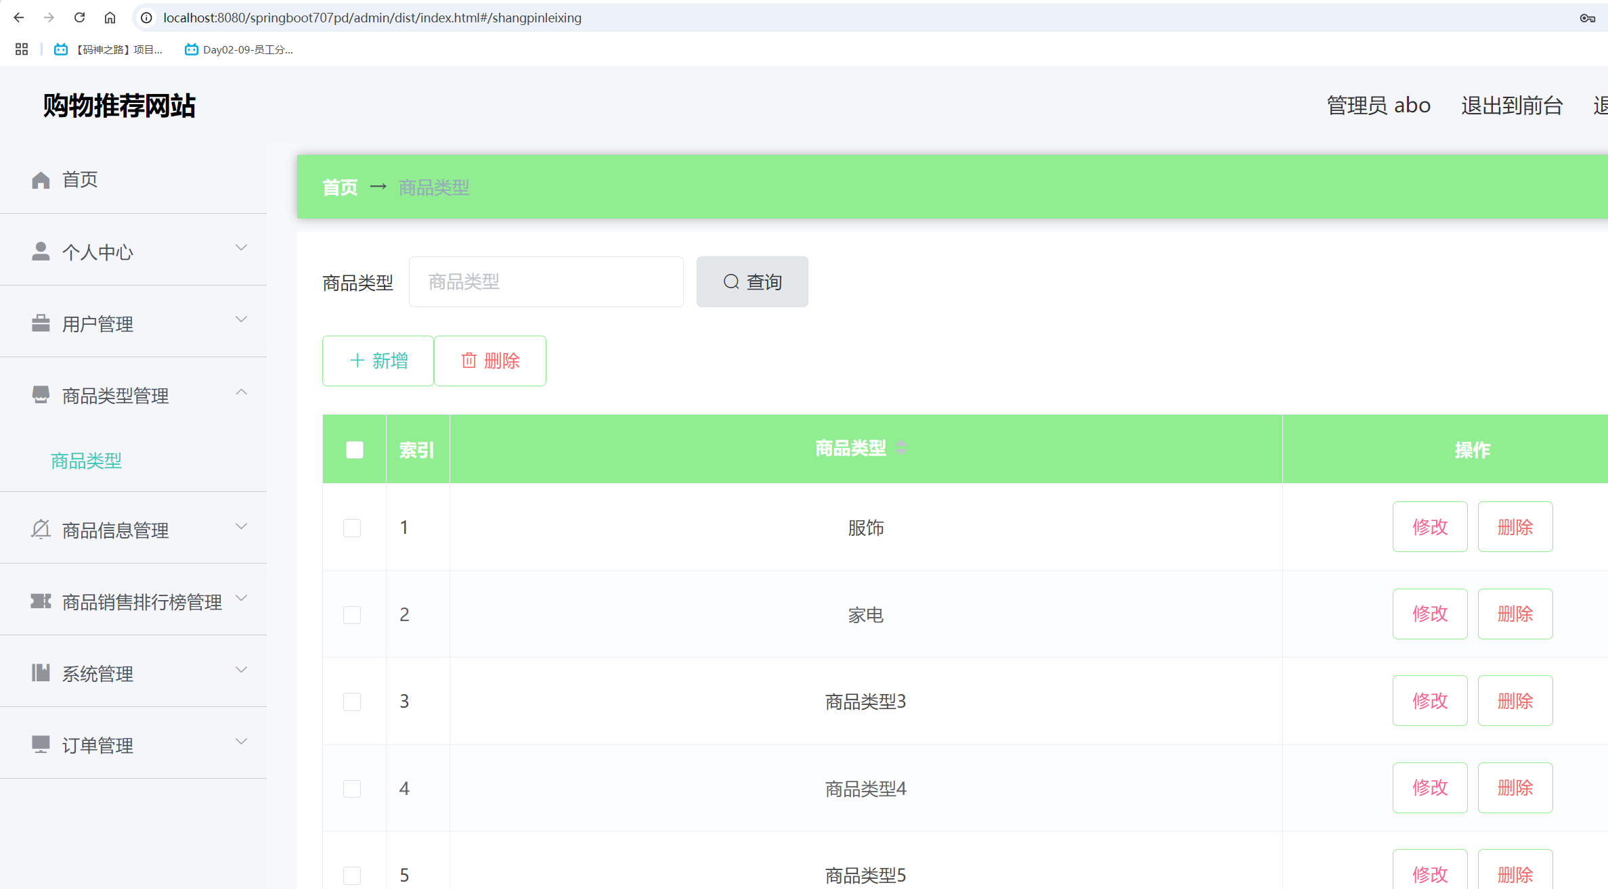This screenshot has width=1608, height=889.
Task: Click 修改 for the 家电 row
Action: tap(1429, 614)
